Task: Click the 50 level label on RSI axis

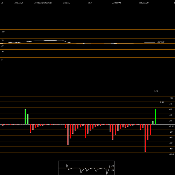Action: [2, 46]
